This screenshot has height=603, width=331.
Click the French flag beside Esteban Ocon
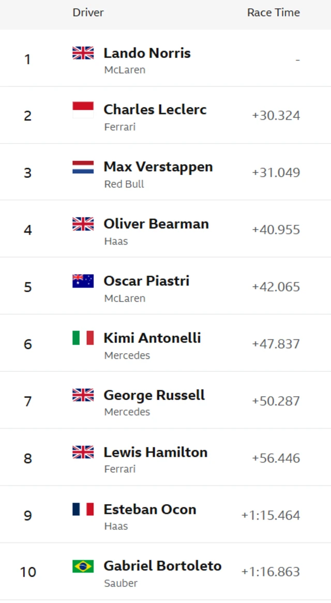(83, 509)
